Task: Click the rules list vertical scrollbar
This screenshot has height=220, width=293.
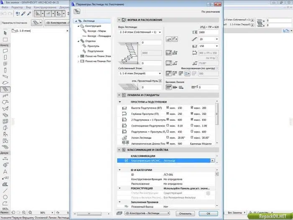Action: 217,122
